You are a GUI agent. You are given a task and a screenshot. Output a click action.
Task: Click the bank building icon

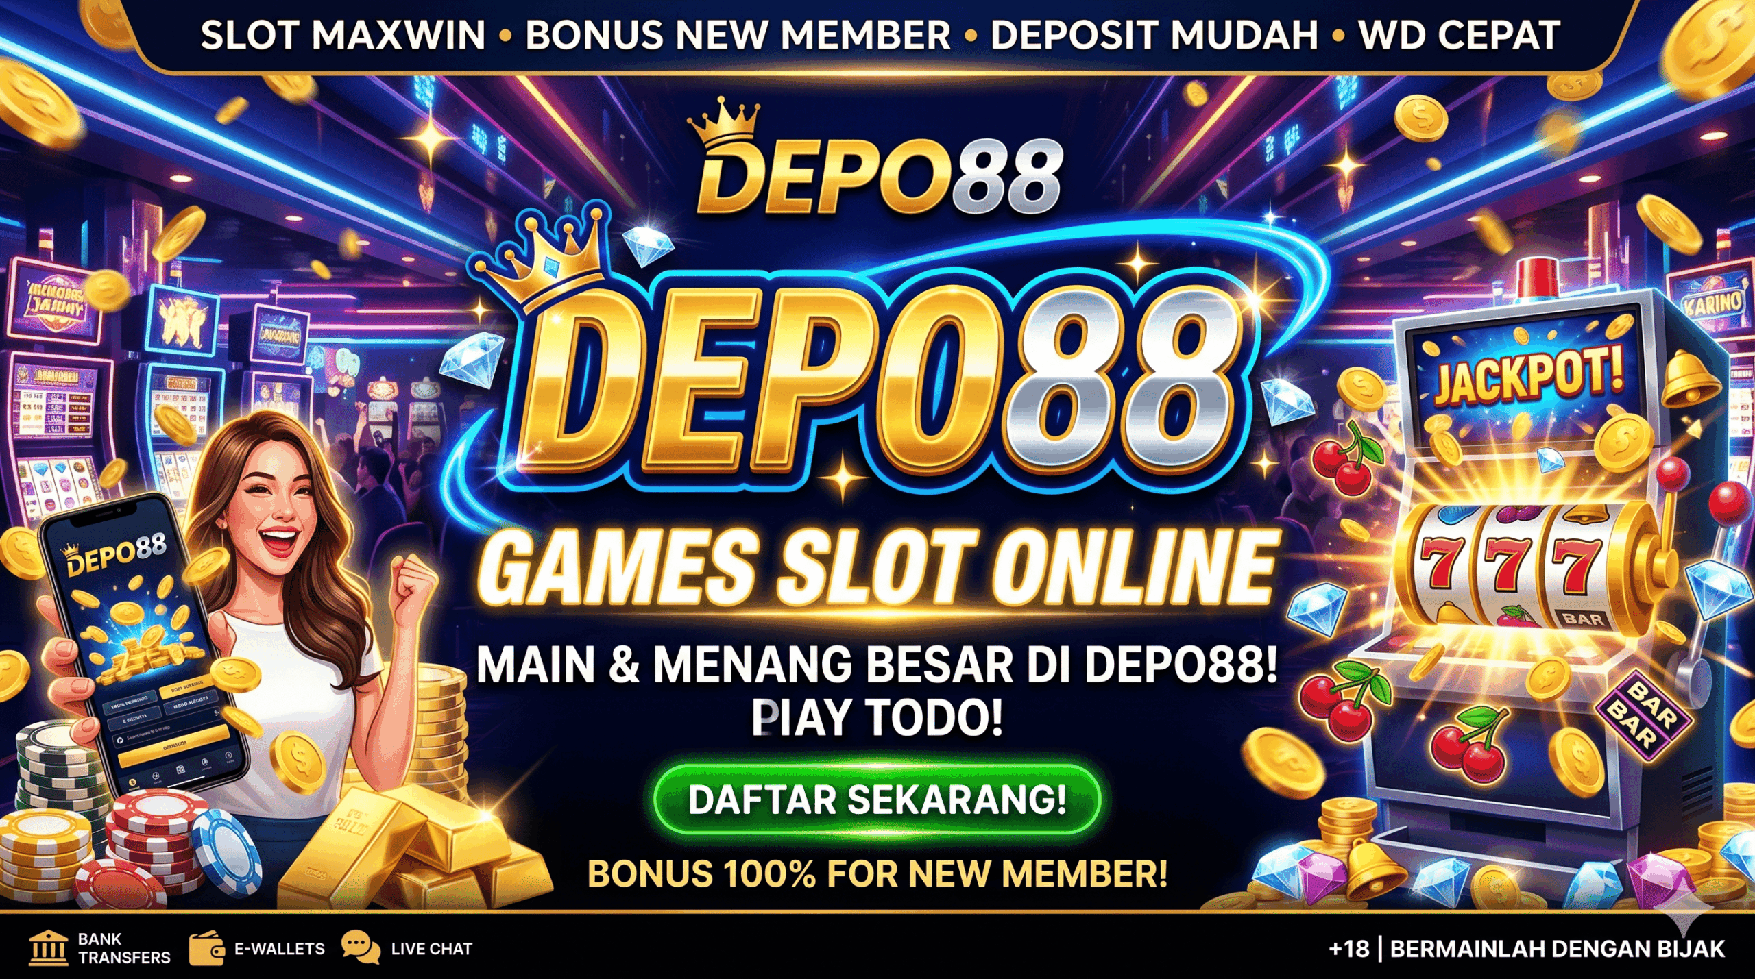click(49, 948)
